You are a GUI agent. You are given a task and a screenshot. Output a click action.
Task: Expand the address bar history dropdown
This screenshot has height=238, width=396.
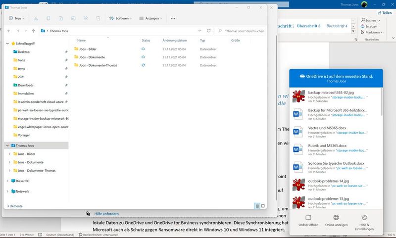point(200,31)
